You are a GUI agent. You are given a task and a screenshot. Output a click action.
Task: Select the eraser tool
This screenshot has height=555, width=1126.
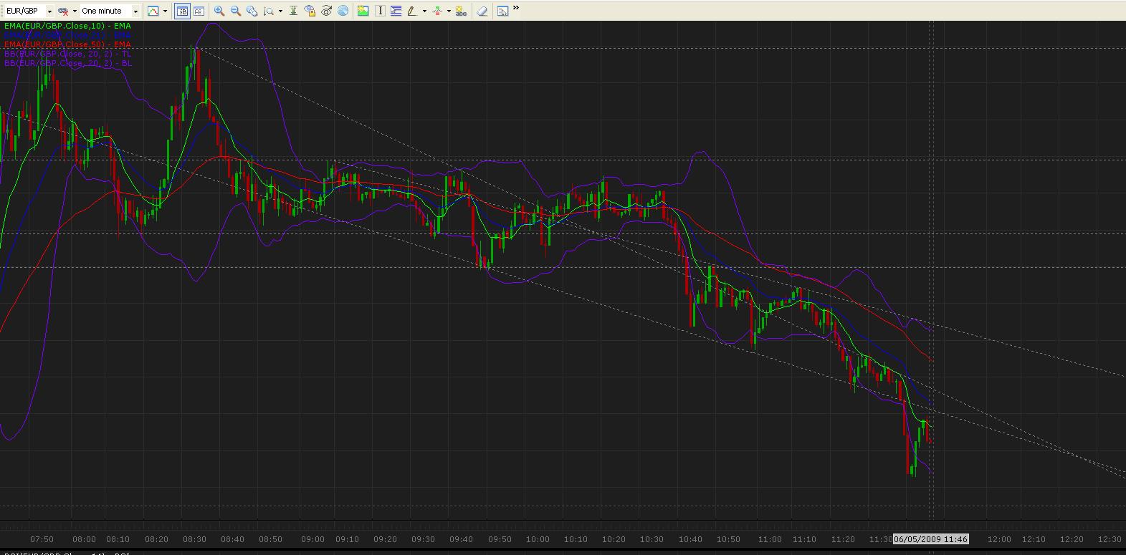482,11
